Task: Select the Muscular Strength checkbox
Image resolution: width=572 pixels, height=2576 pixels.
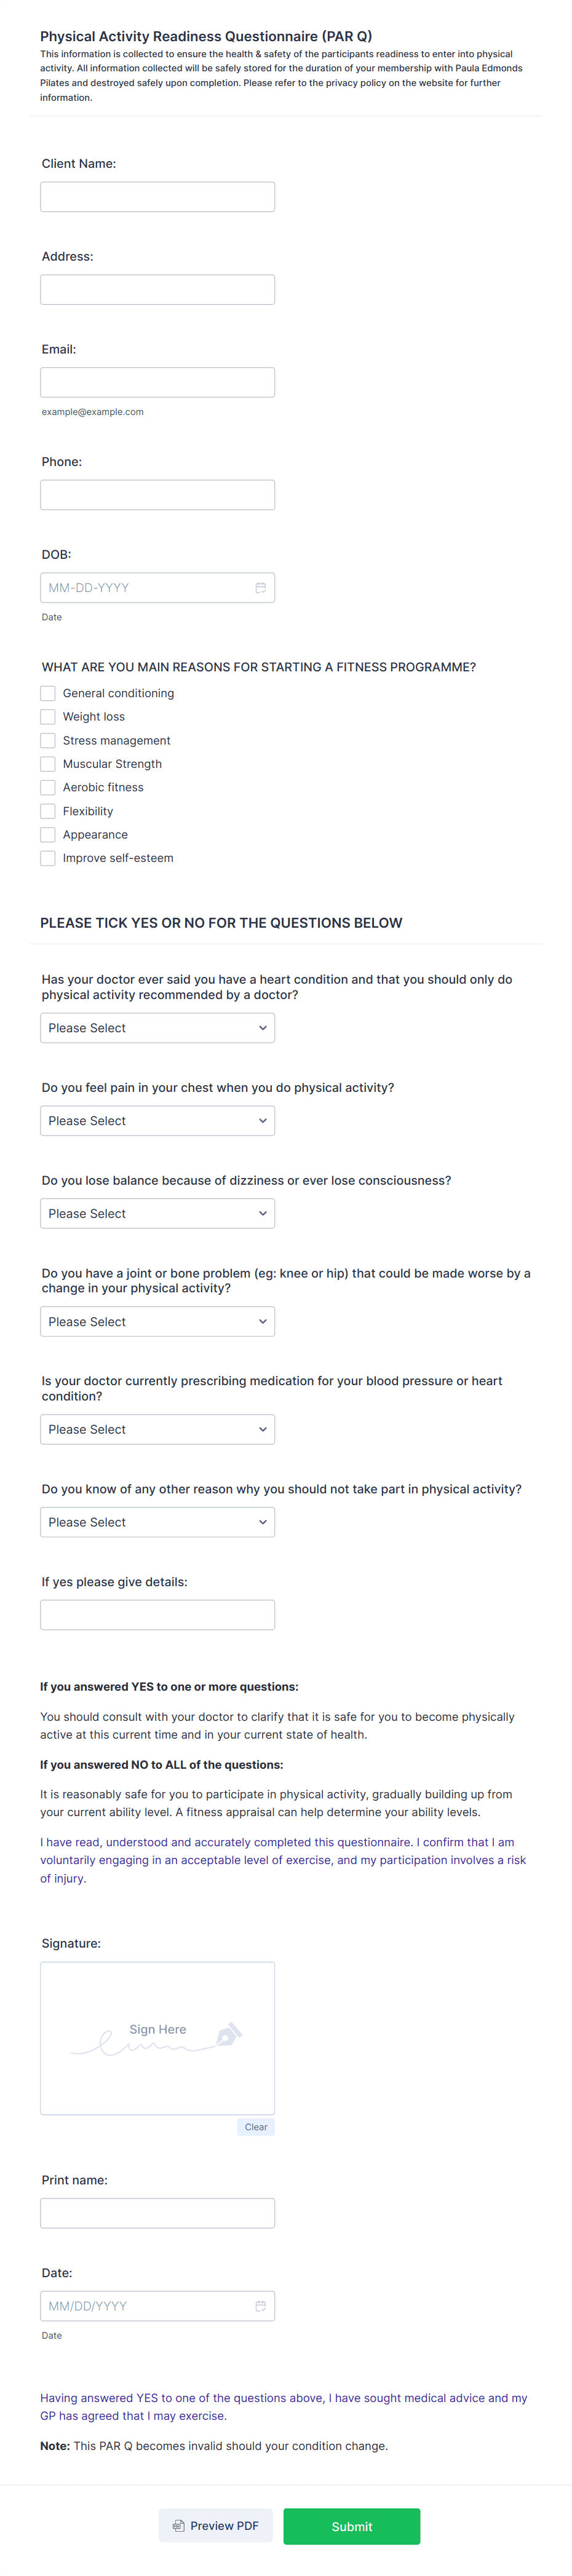Action: (47, 763)
